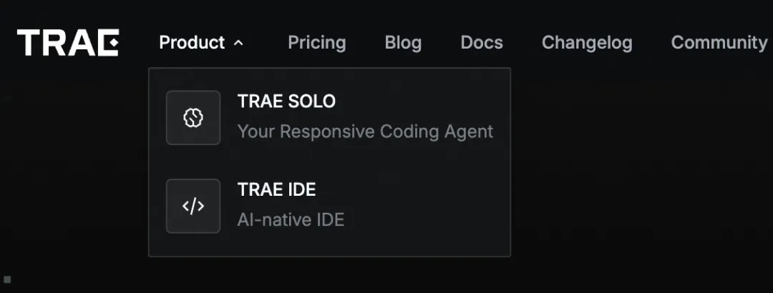Image resolution: width=773 pixels, height=293 pixels.
Task: Click the letter T in the TRAE logo
Action: (x=29, y=43)
